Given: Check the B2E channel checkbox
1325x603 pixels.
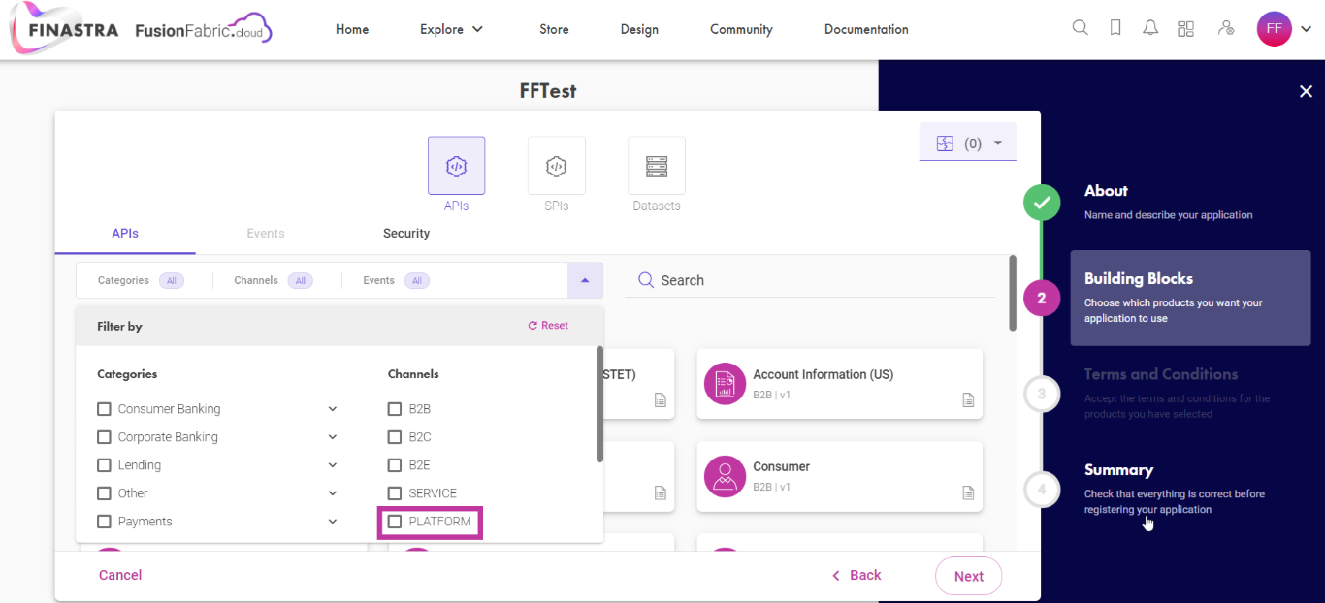Looking at the screenshot, I should coord(395,465).
